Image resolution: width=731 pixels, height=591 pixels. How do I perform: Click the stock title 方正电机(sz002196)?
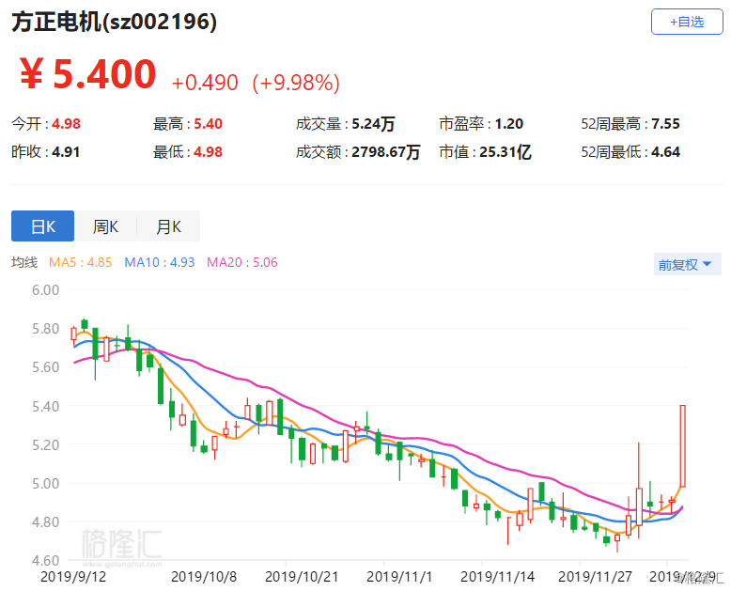tap(115, 22)
